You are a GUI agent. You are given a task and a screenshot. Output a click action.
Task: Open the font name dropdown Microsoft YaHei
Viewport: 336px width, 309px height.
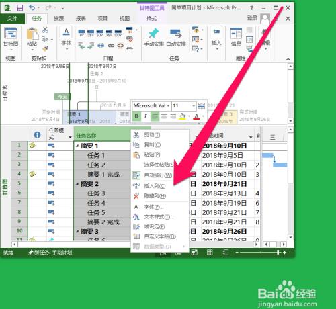coord(151,105)
